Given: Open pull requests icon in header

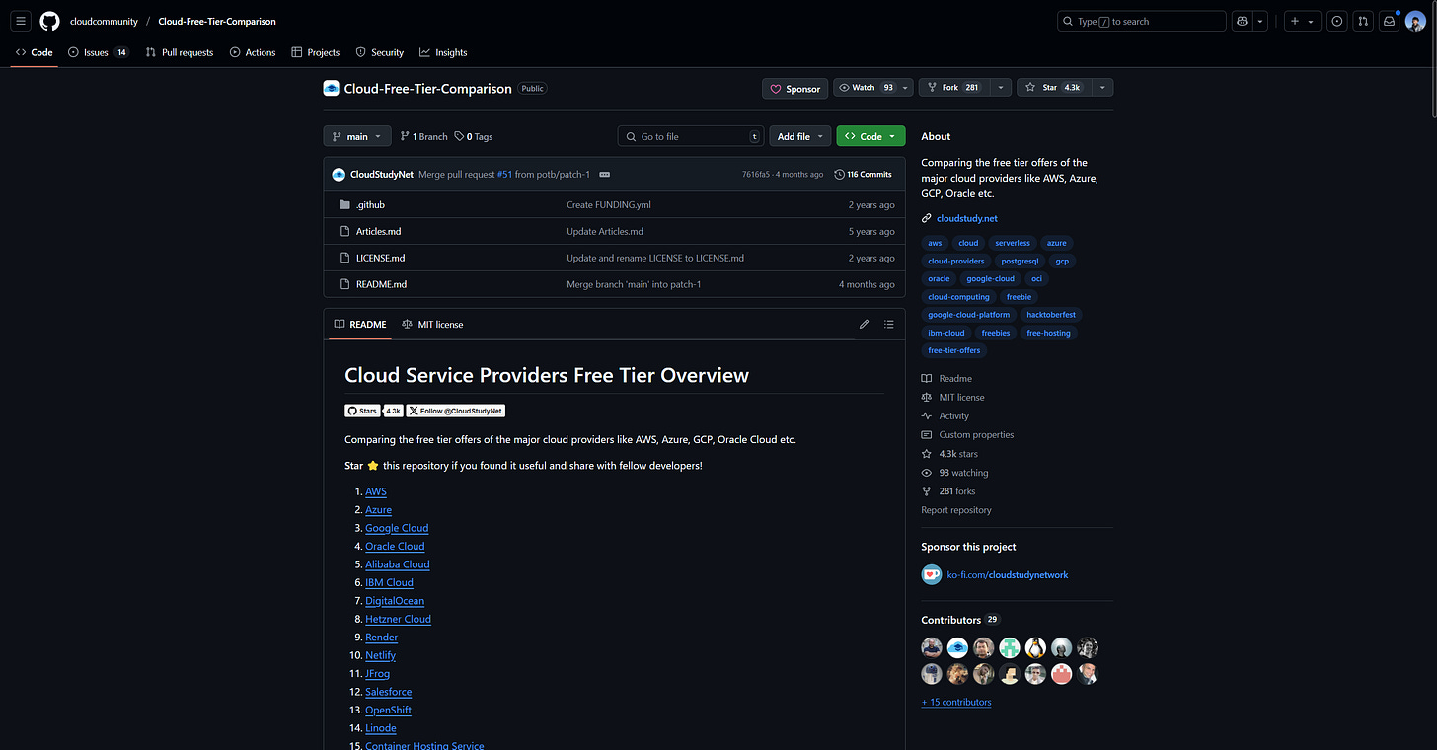Looking at the screenshot, I should pyautogui.click(x=1363, y=21).
